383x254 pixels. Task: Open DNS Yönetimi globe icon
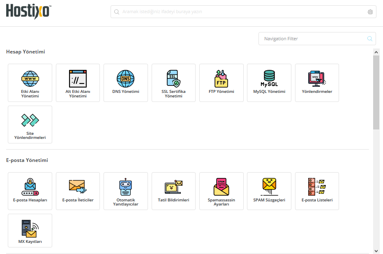click(x=125, y=78)
